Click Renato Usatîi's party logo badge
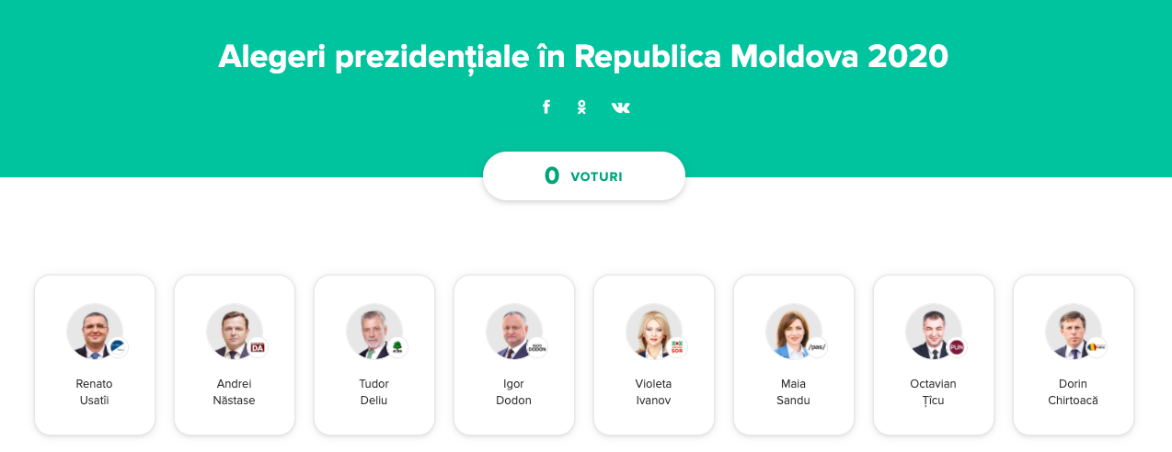The width and height of the screenshot is (1172, 452). tap(118, 347)
